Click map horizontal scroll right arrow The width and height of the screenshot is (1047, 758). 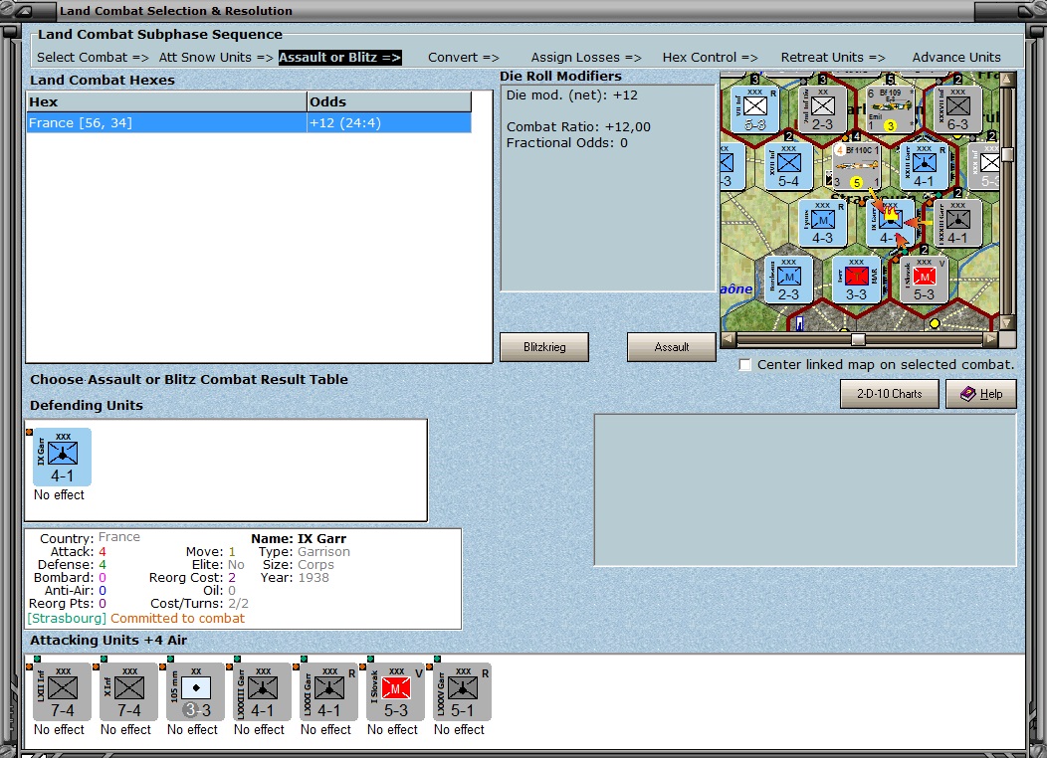991,339
